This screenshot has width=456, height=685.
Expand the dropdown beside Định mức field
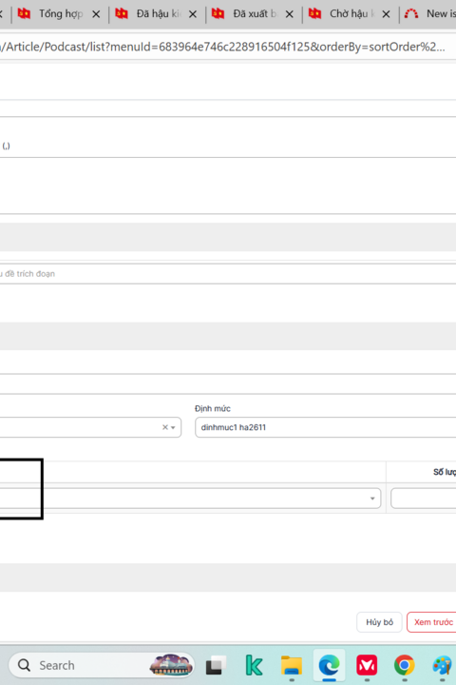tap(173, 427)
